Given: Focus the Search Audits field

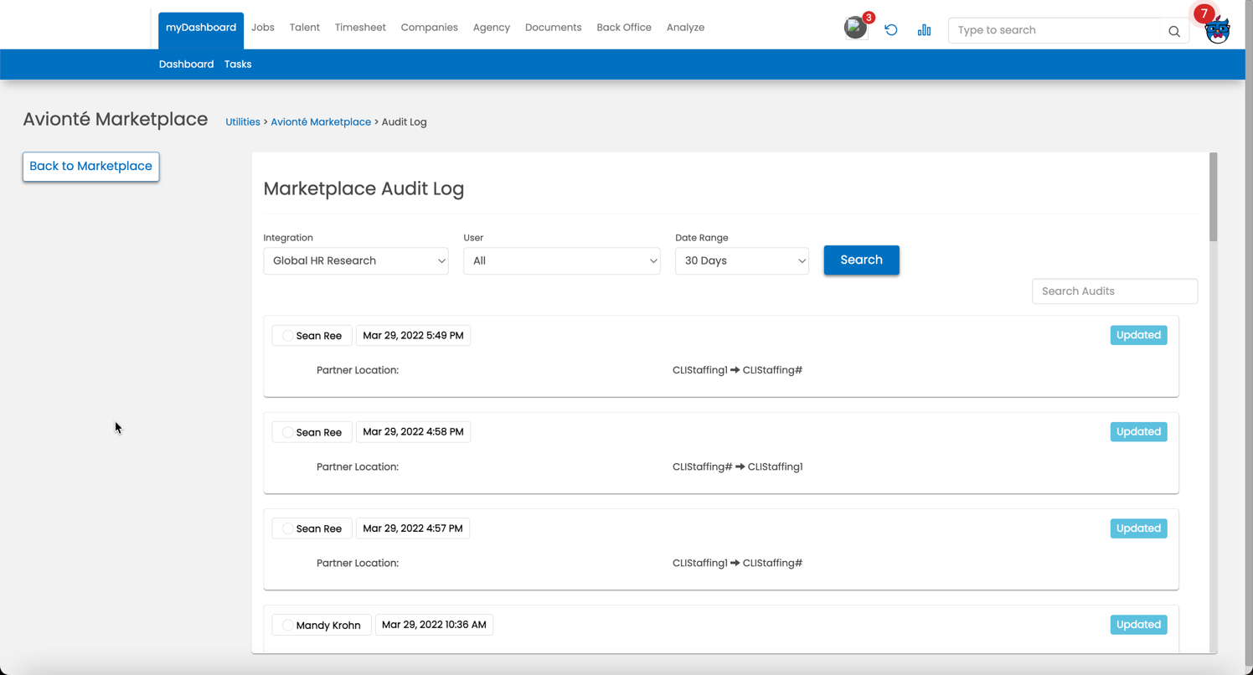Looking at the screenshot, I should point(1115,291).
